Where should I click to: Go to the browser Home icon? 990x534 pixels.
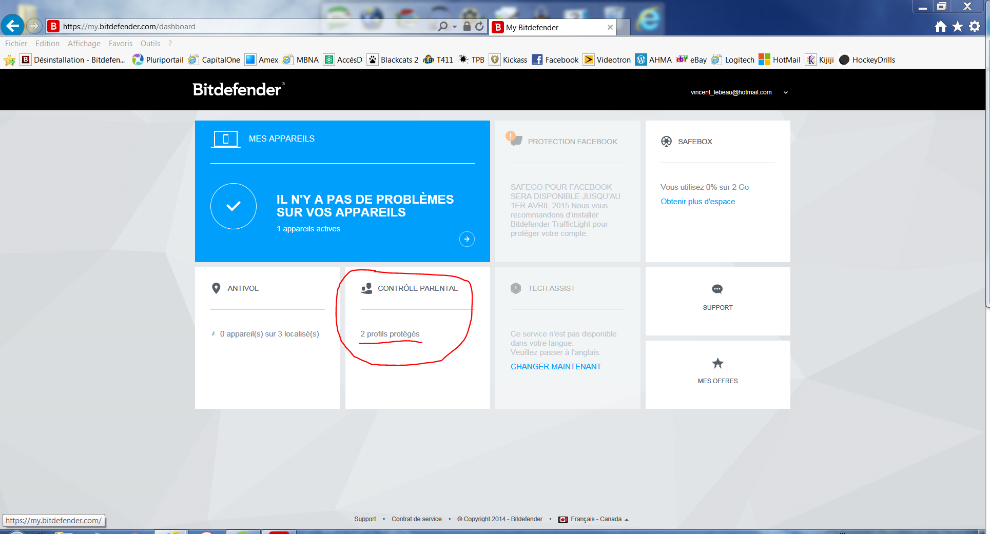[x=940, y=27]
